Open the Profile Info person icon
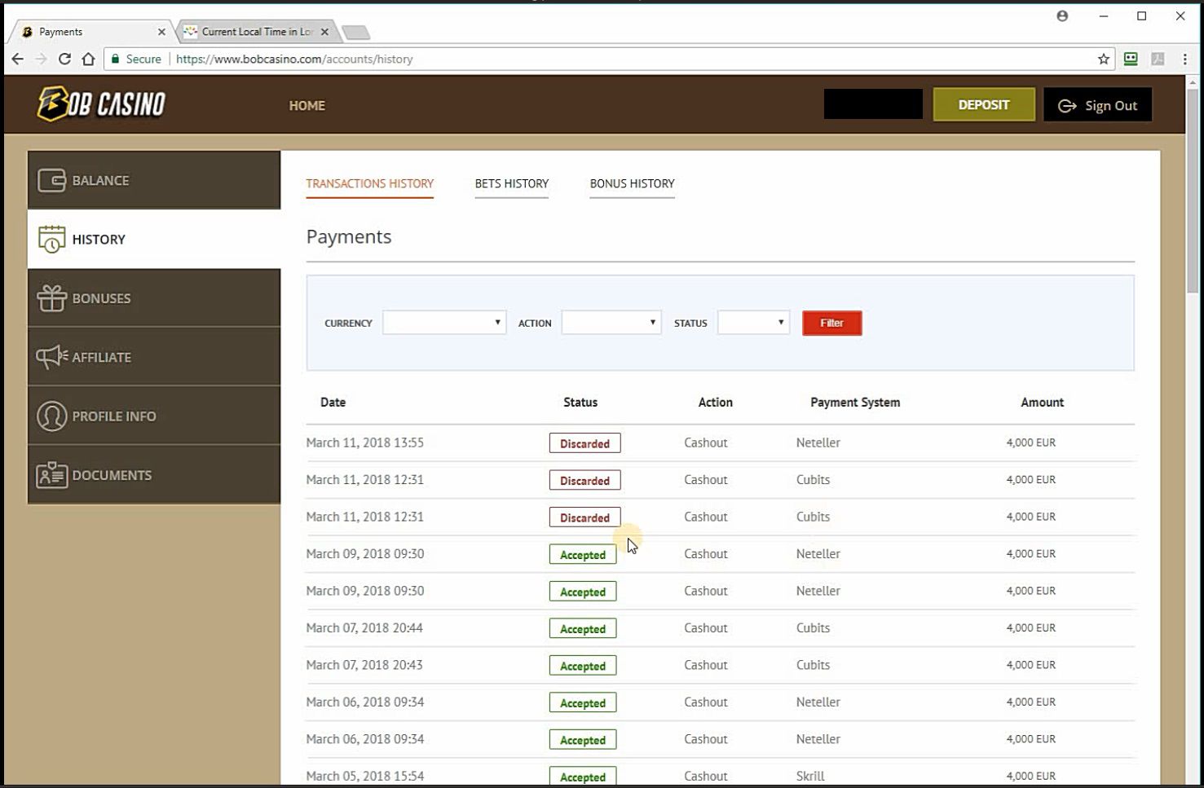 (x=51, y=416)
